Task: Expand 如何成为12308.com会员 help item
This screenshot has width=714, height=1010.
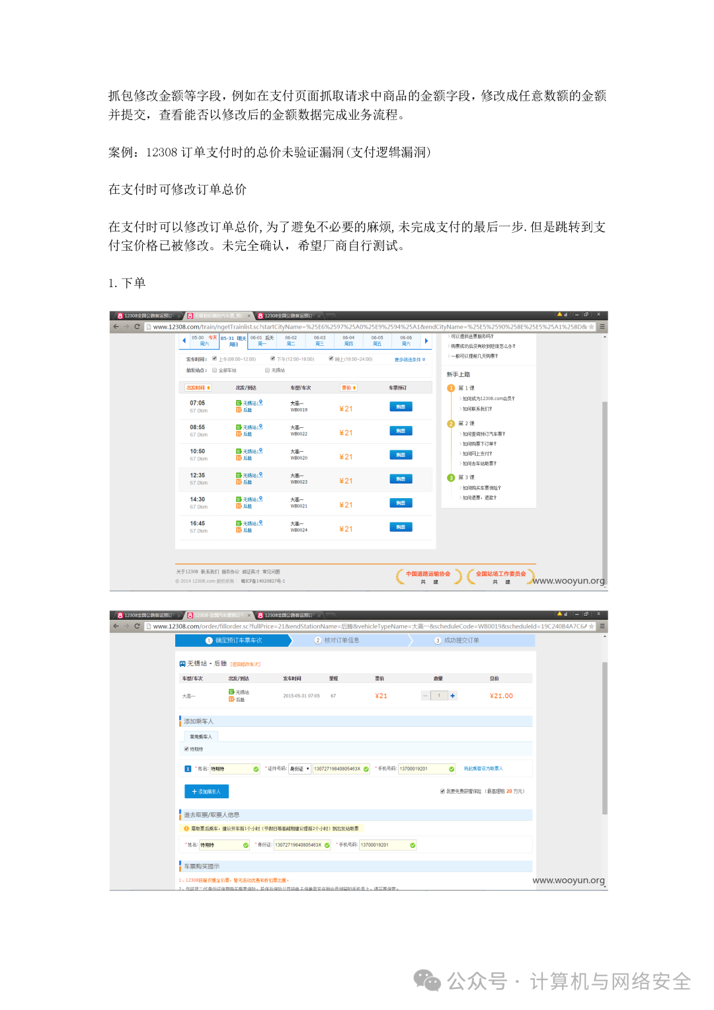Action: [488, 399]
